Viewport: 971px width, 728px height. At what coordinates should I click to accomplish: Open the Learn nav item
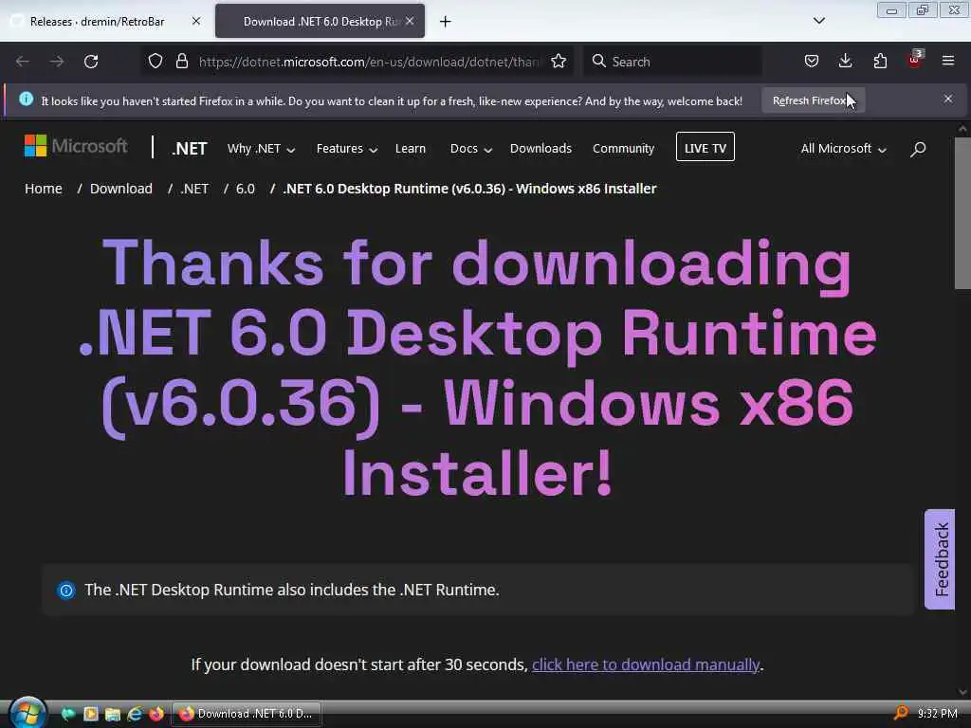click(410, 149)
